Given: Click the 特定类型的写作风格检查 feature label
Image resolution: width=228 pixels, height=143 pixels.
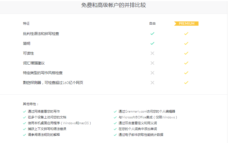Looking at the screenshot, I should (x=43, y=73).
